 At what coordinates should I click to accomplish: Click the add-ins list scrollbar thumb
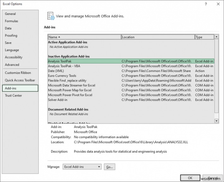pyautogui.click(x=216, y=76)
